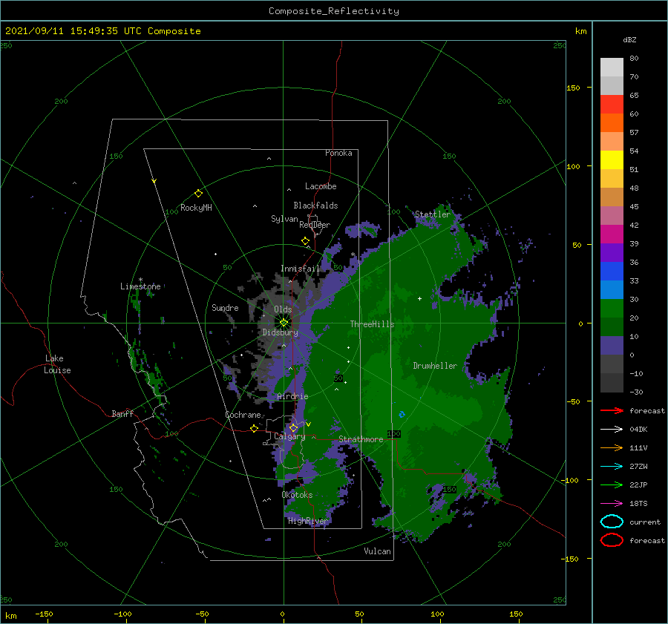Click the Ponoka label
Screen dimensions: 668x624
coord(338,153)
